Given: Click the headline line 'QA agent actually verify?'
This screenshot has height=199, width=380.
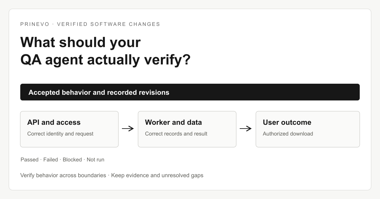Looking at the screenshot, I should tap(105, 60).
